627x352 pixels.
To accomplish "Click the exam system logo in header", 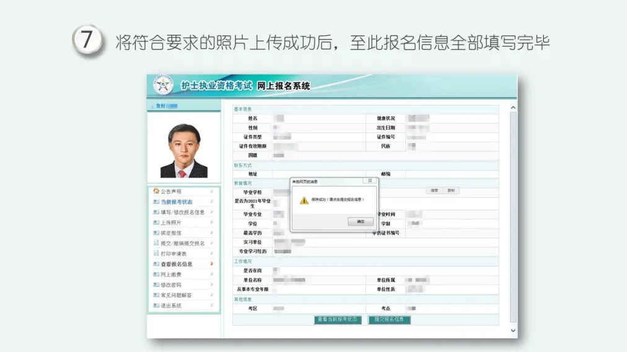I will (x=163, y=86).
